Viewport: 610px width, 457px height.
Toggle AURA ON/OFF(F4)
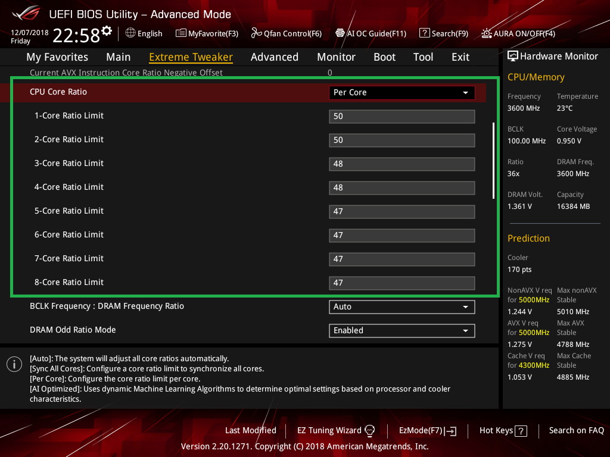(x=518, y=33)
